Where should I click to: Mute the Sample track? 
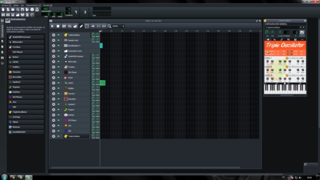tap(58, 40)
